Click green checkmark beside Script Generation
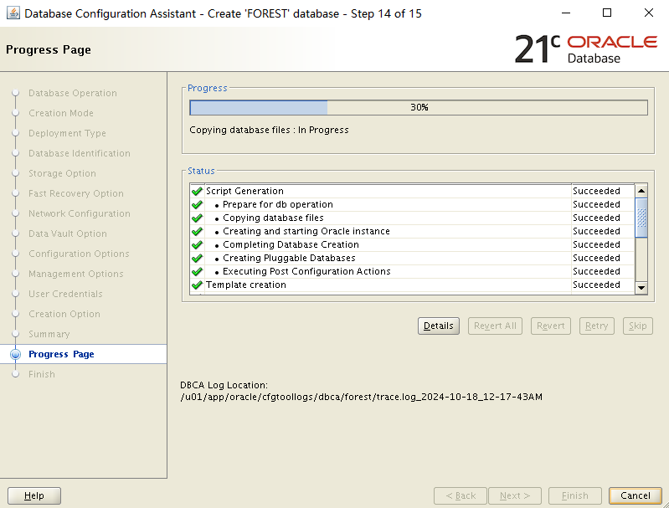This screenshot has width=669, height=508. [197, 191]
